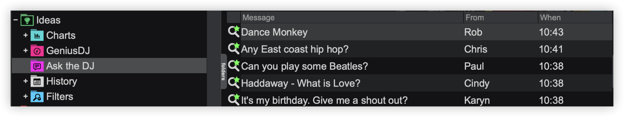Click search icon beside East coast hip hop
The image size is (624, 117).
pyautogui.click(x=234, y=48)
